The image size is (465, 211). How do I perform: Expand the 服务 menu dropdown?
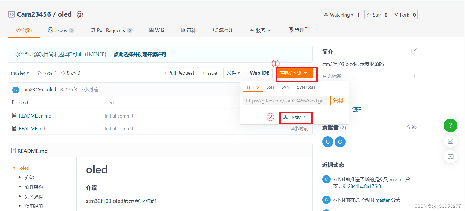(260, 30)
